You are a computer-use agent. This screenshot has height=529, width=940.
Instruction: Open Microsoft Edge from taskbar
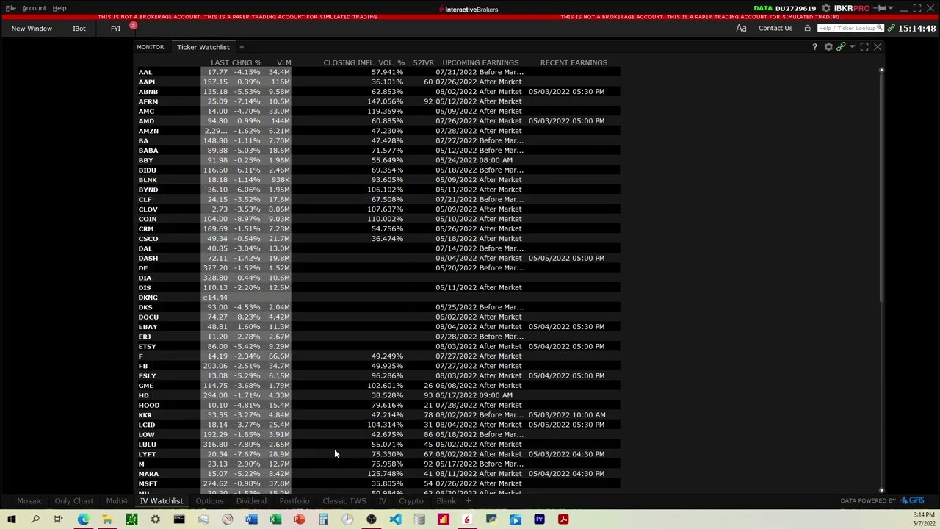[83, 519]
